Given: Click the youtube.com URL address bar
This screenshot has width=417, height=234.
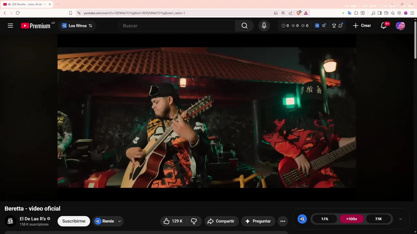Looking at the screenshot, I should click(134, 13).
